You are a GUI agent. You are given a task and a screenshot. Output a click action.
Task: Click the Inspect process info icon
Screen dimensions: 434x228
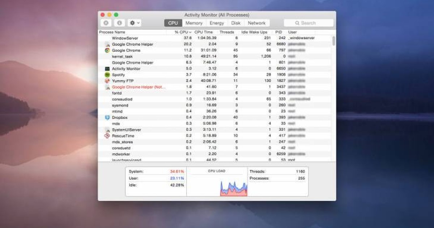[x=119, y=23]
